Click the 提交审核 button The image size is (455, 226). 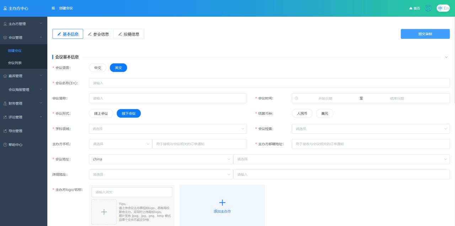point(425,34)
